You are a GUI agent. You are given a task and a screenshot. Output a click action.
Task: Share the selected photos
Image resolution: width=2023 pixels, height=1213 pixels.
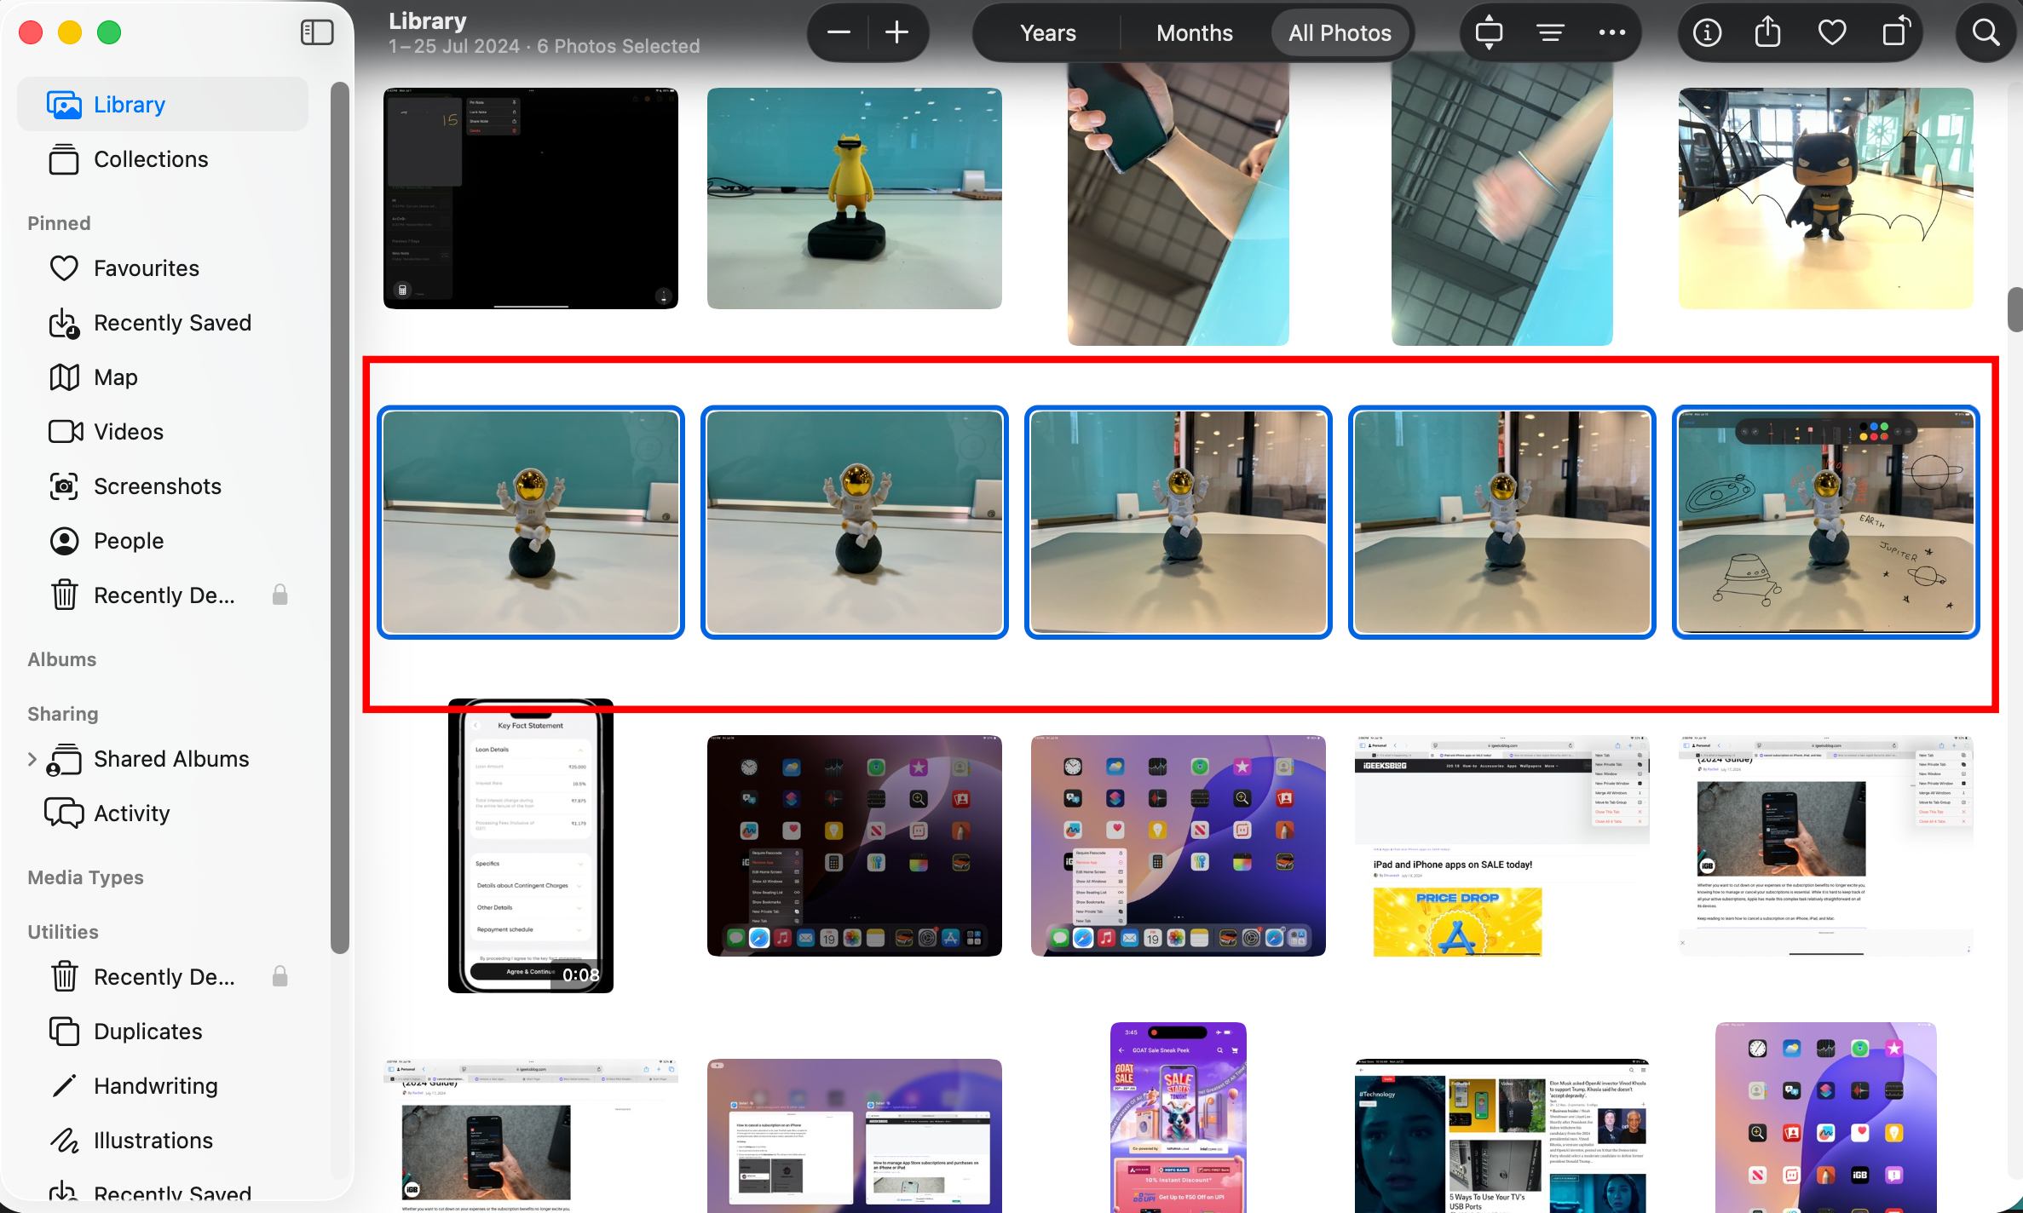1768,33
